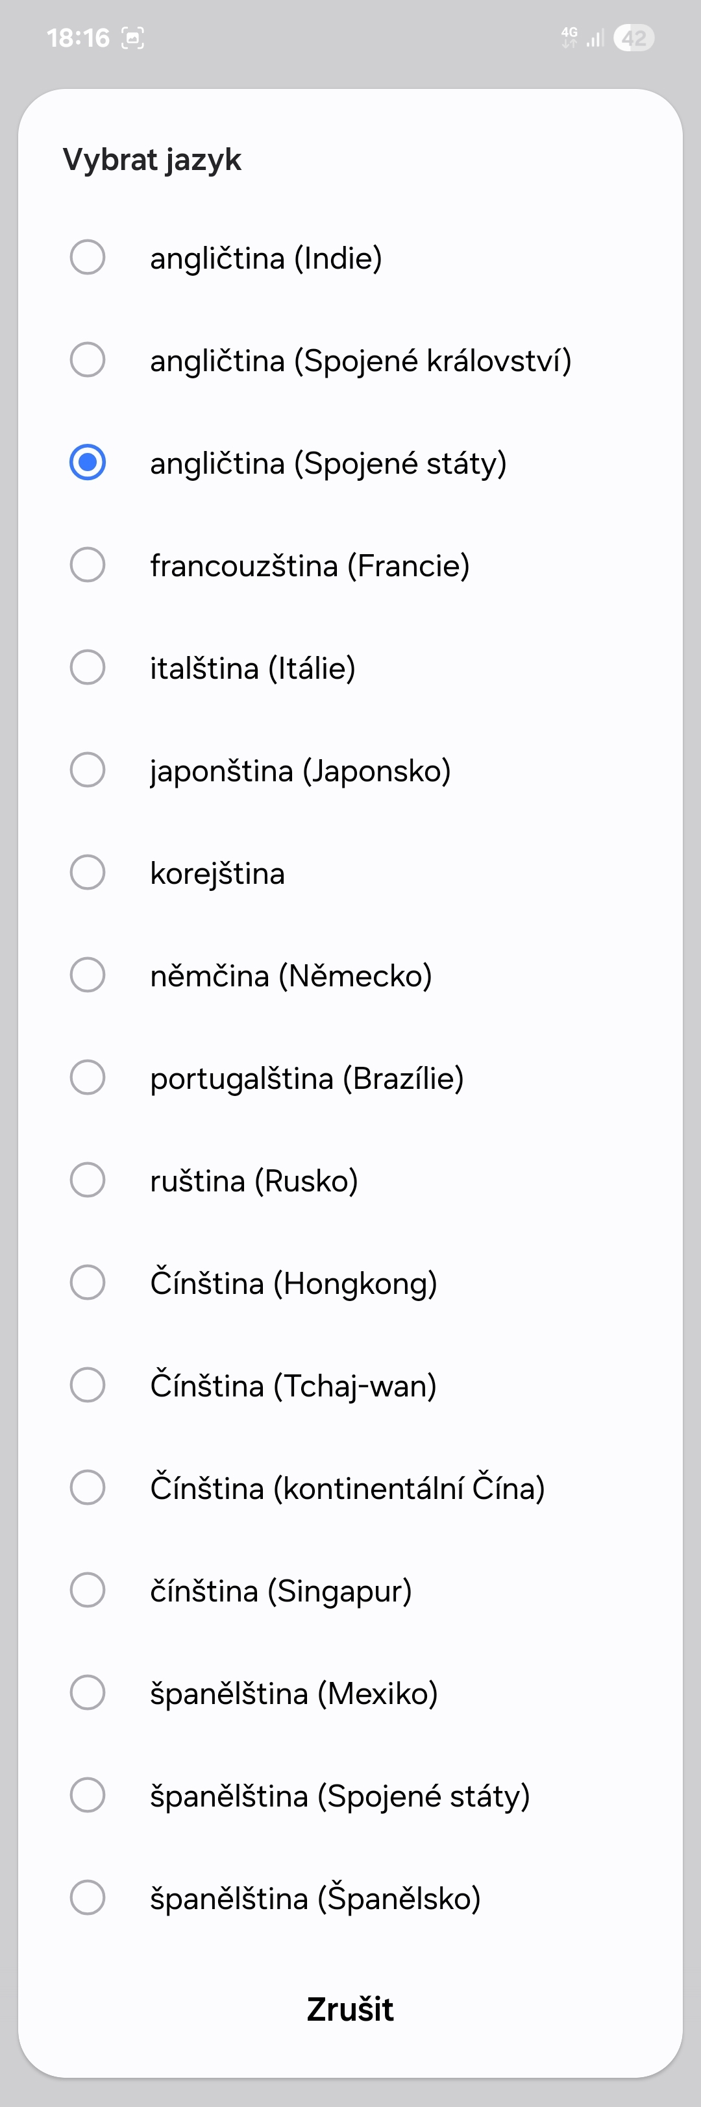The image size is (701, 2107).
Task: Choose portugalština (Brazílie) language
Action: click(88, 1077)
